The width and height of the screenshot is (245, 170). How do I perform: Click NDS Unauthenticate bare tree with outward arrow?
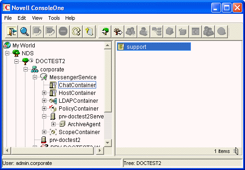118,32
